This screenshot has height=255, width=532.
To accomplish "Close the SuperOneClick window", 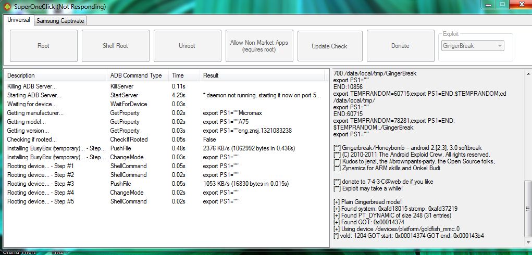I will (x=521, y=4).
